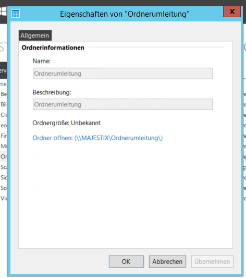246x278 pixels.
Task: Confirm with the OK button
Action: tap(126, 261)
